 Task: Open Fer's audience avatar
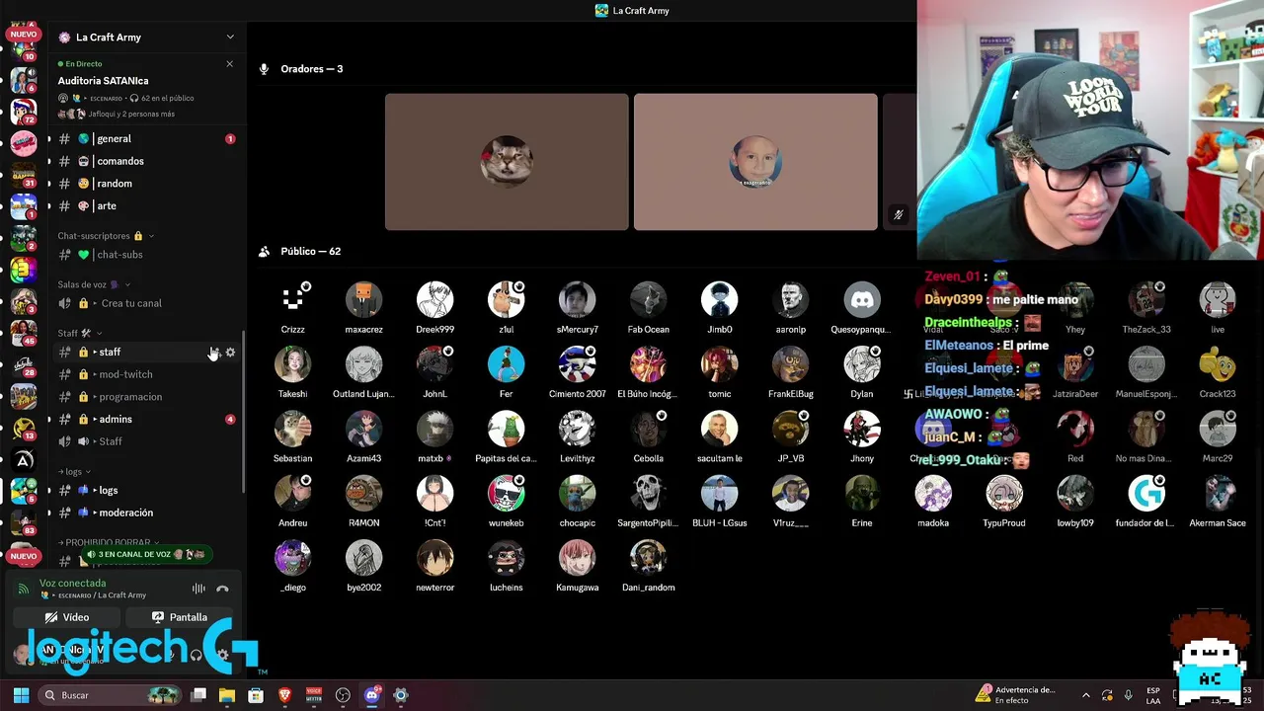pyautogui.click(x=506, y=364)
